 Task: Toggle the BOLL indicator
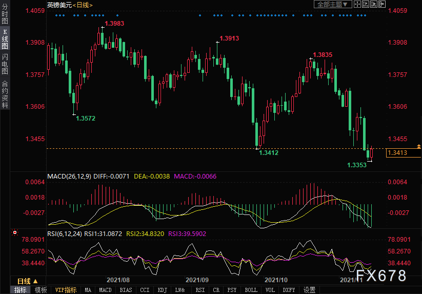(x=251, y=290)
